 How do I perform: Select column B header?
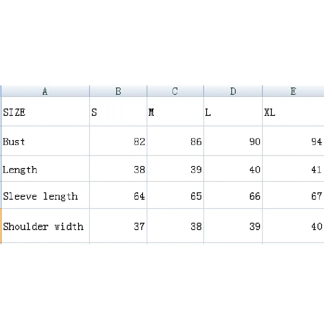pos(118,92)
